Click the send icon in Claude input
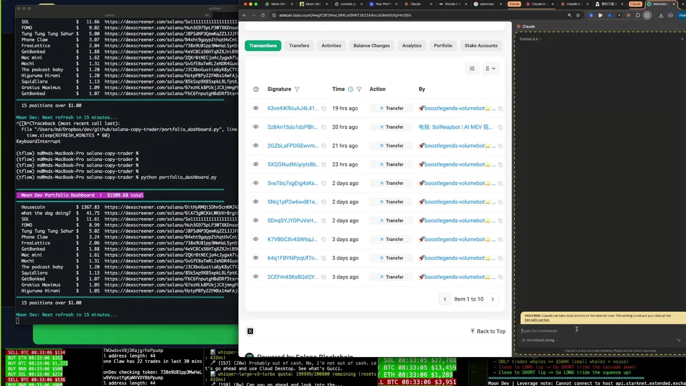The image size is (686, 386). tap(678, 340)
